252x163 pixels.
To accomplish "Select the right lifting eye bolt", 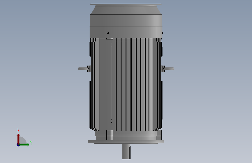I will click(x=168, y=69).
